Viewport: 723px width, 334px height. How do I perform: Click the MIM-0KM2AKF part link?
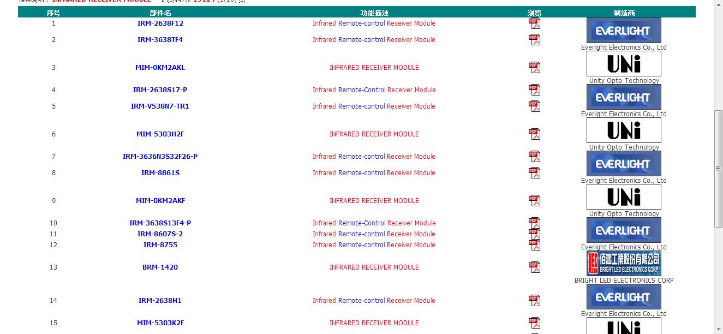[160, 201]
